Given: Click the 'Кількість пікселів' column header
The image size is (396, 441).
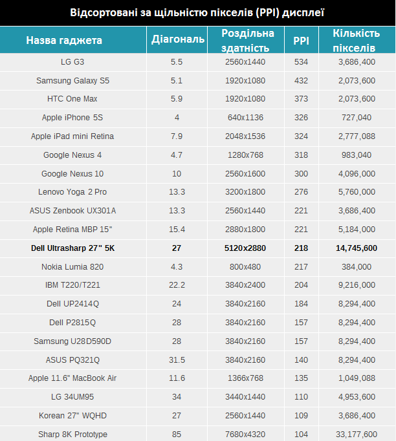Looking at the screenshot, I should click(x=356, y=40).
